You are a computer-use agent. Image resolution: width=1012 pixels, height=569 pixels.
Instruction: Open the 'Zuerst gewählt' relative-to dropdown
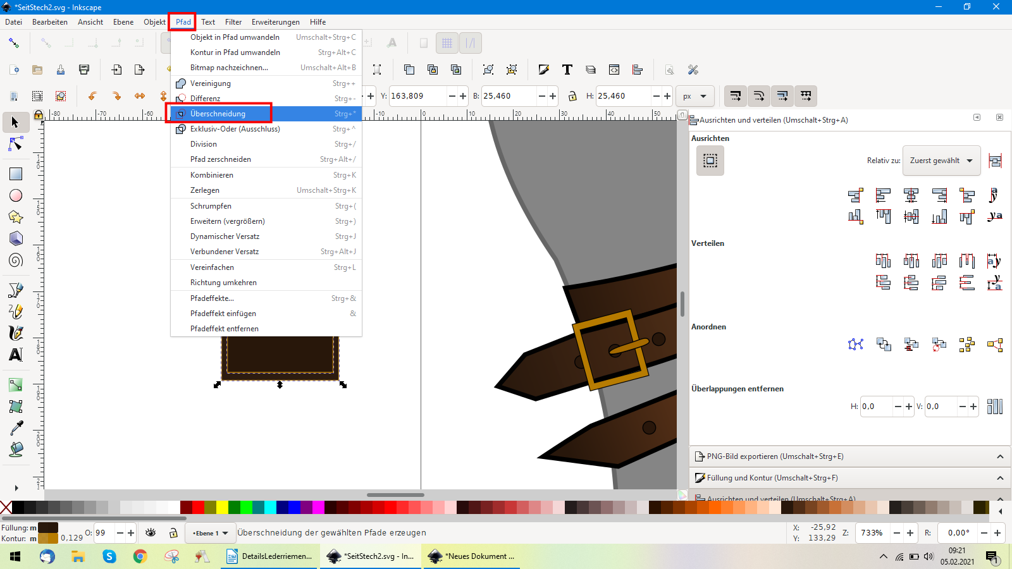point(941,161)
